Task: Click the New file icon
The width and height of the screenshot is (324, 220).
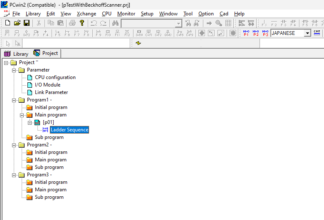Action: [7, 23]
